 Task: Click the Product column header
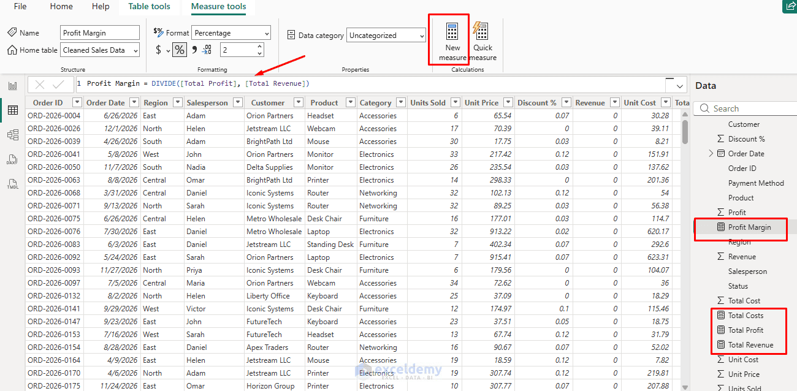tap(324, 103)
